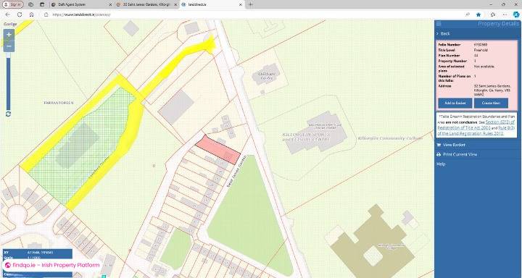This screenshot has width=522, height=278.
Task: Open browser workspaces icon
Action: point(31,4)
